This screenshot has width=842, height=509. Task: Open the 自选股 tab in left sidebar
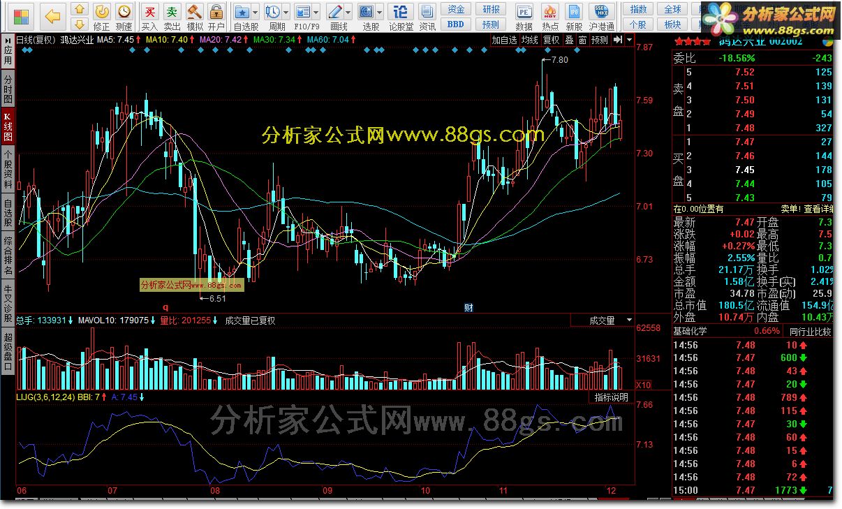(8, 213)
